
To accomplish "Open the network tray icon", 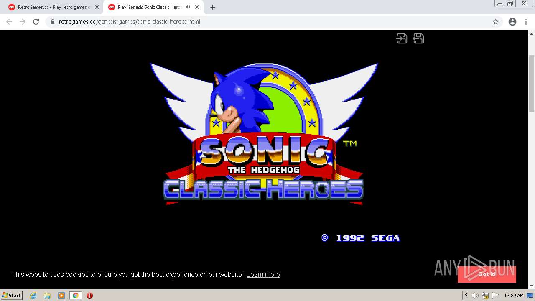I will [485, 296].
